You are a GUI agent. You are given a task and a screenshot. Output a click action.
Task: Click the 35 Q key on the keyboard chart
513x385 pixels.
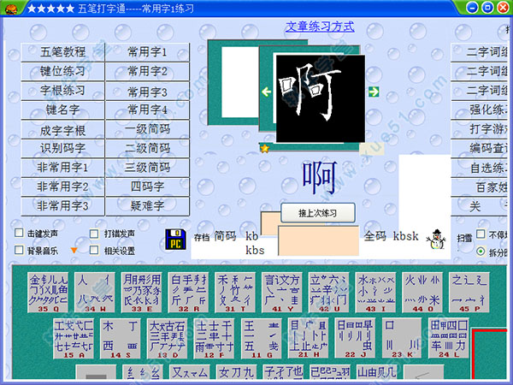pos(48,293)
